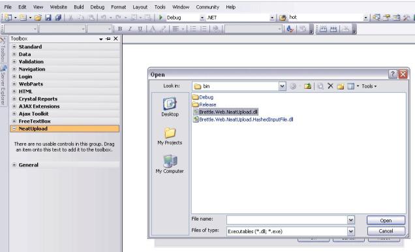
Task: Expand the Ajax Toolkit toolbox group
Action: click(x=14, y=114)
